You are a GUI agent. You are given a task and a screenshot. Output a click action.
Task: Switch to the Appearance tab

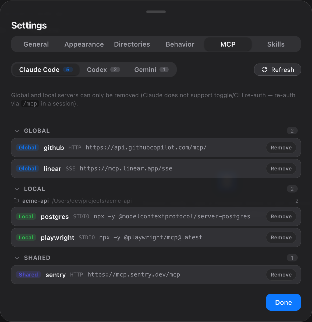(84, 44)
